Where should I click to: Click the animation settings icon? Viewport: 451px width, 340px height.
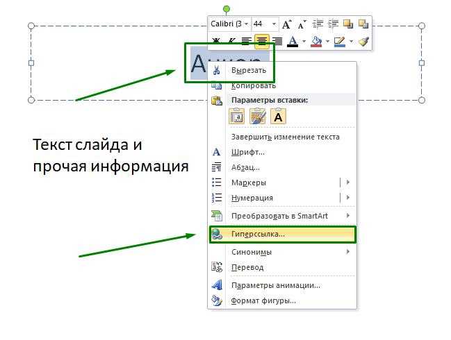pos(217,285)
